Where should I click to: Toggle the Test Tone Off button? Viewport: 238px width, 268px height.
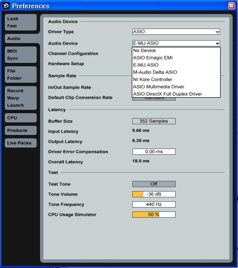click(x=154, y=184)
